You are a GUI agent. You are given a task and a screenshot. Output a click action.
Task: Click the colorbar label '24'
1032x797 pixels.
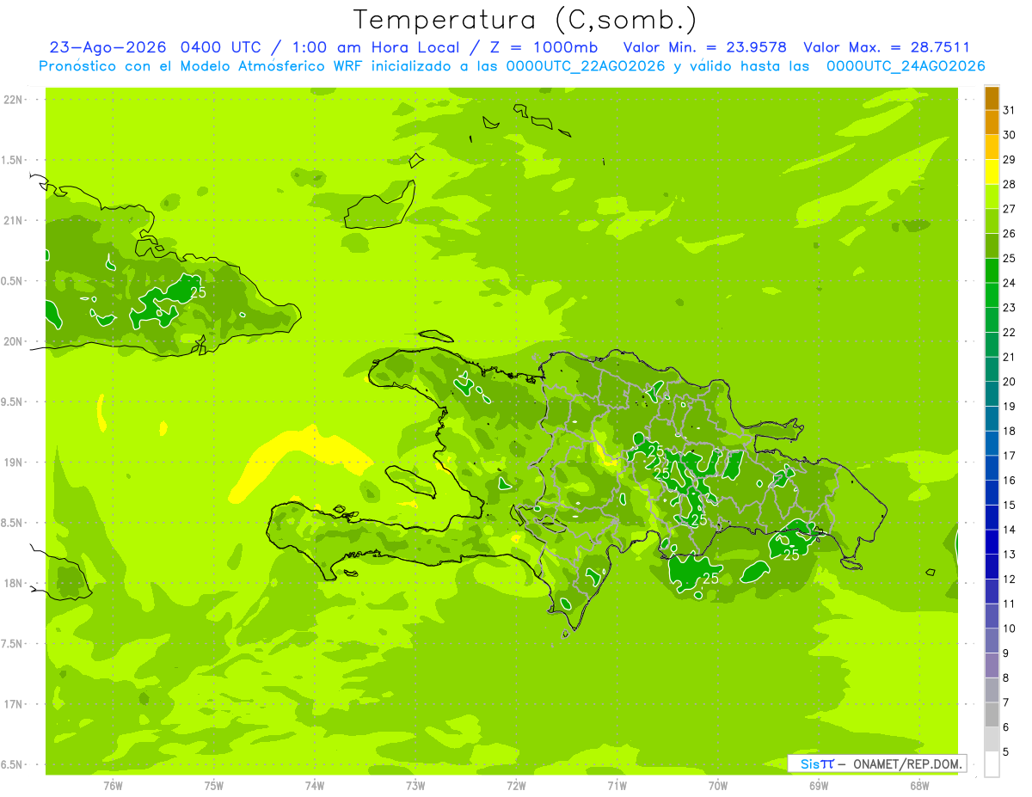click(x=1010, y=283)
